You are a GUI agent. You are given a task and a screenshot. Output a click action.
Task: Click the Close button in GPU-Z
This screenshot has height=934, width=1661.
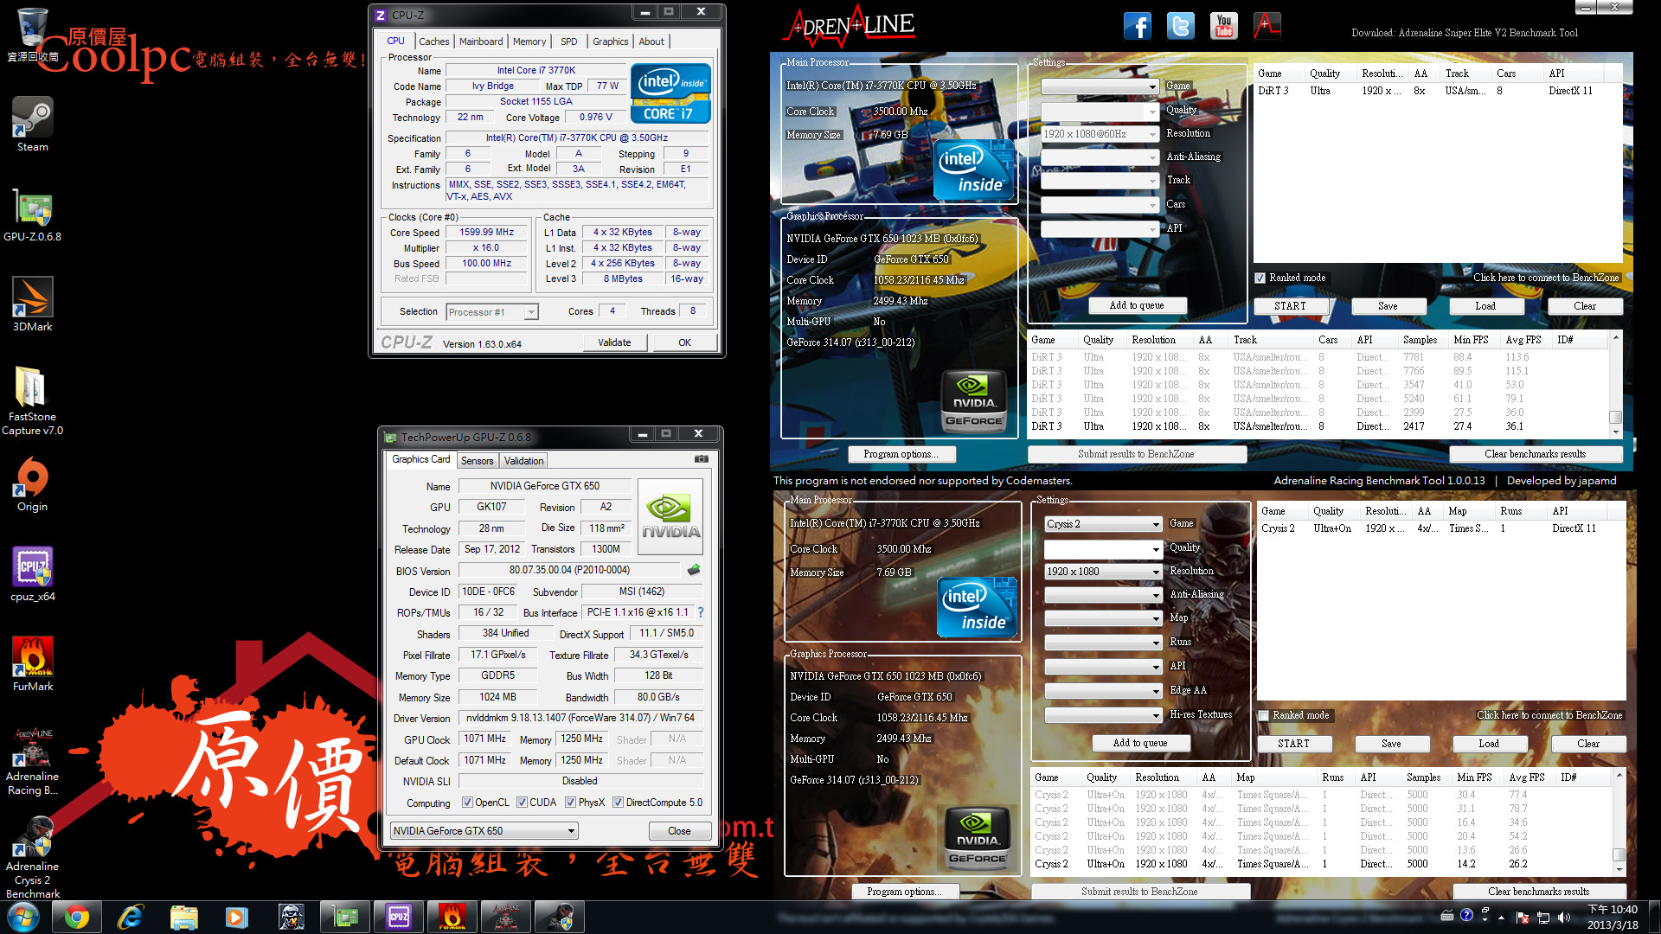click(679, 831)
